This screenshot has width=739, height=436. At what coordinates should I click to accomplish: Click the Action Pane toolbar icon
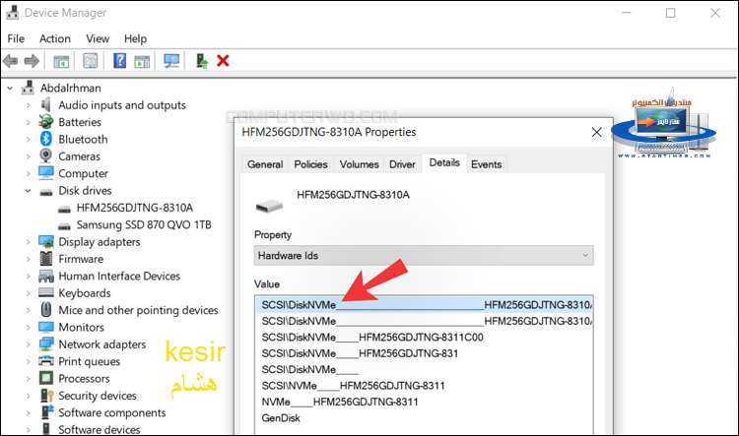142,61
